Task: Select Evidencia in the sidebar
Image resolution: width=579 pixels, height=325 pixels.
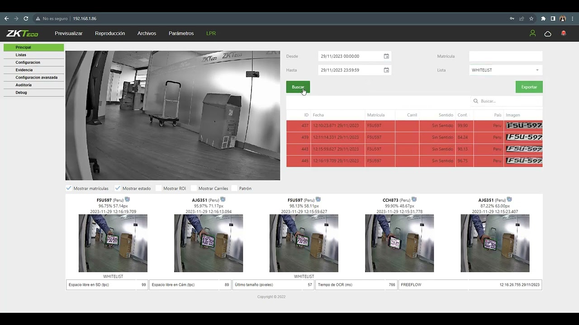Action: (x=34, y=70)
